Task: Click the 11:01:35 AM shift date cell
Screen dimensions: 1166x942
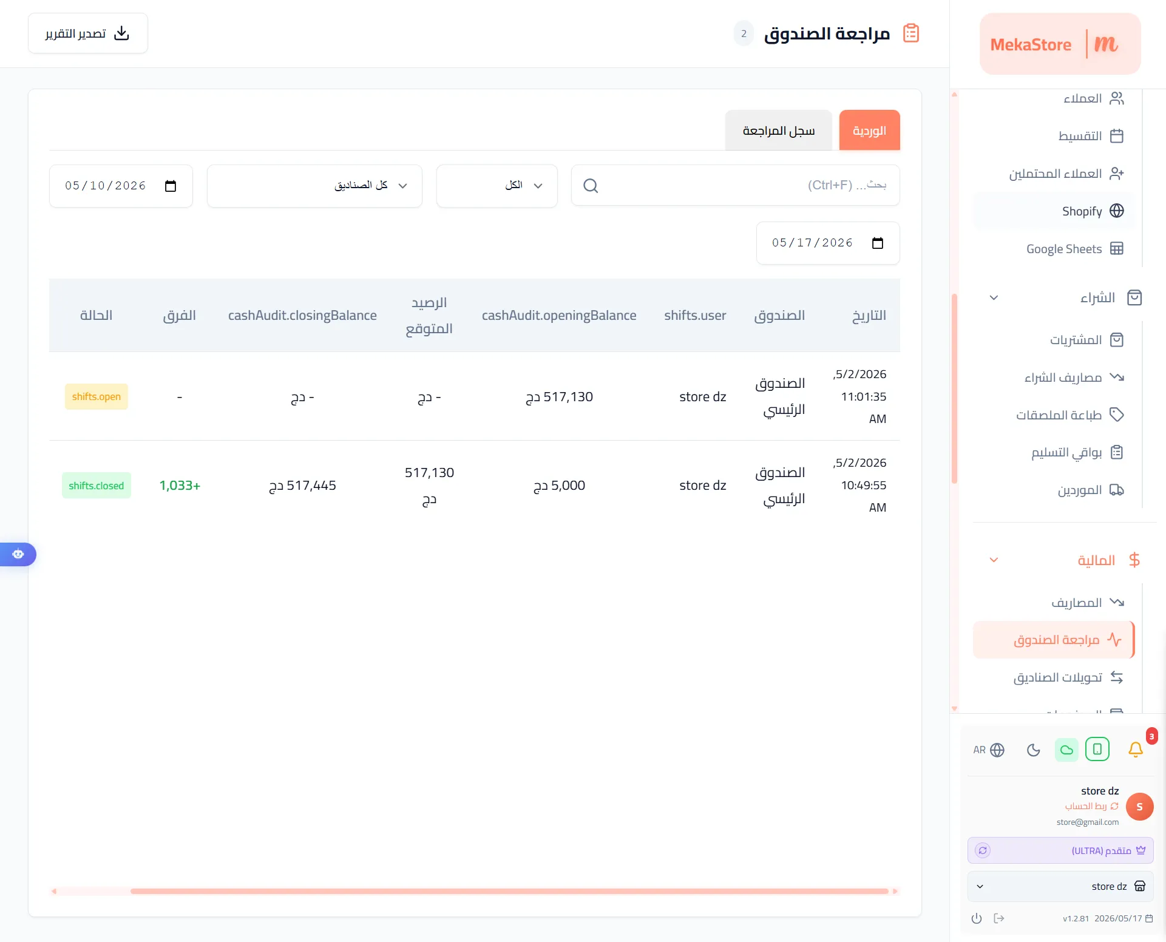Action: [x=859, y=396]
